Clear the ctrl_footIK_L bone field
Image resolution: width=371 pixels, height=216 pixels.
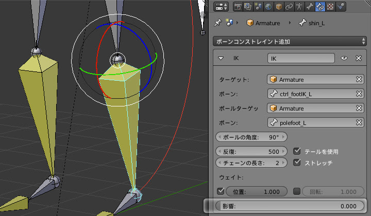pos(359,94)
